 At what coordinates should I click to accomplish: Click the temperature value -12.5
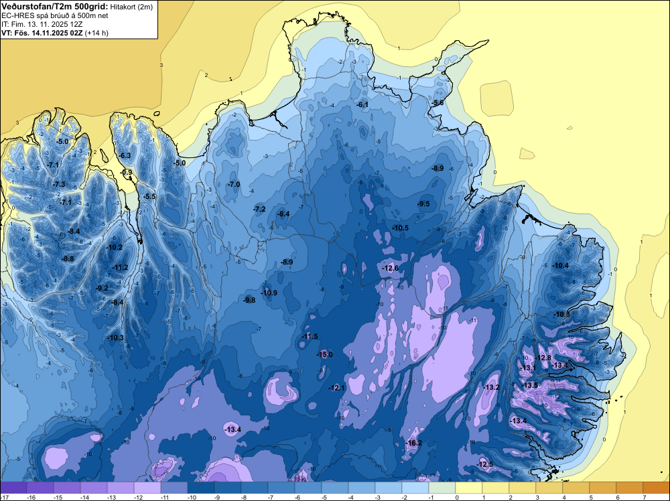point(484,464)
